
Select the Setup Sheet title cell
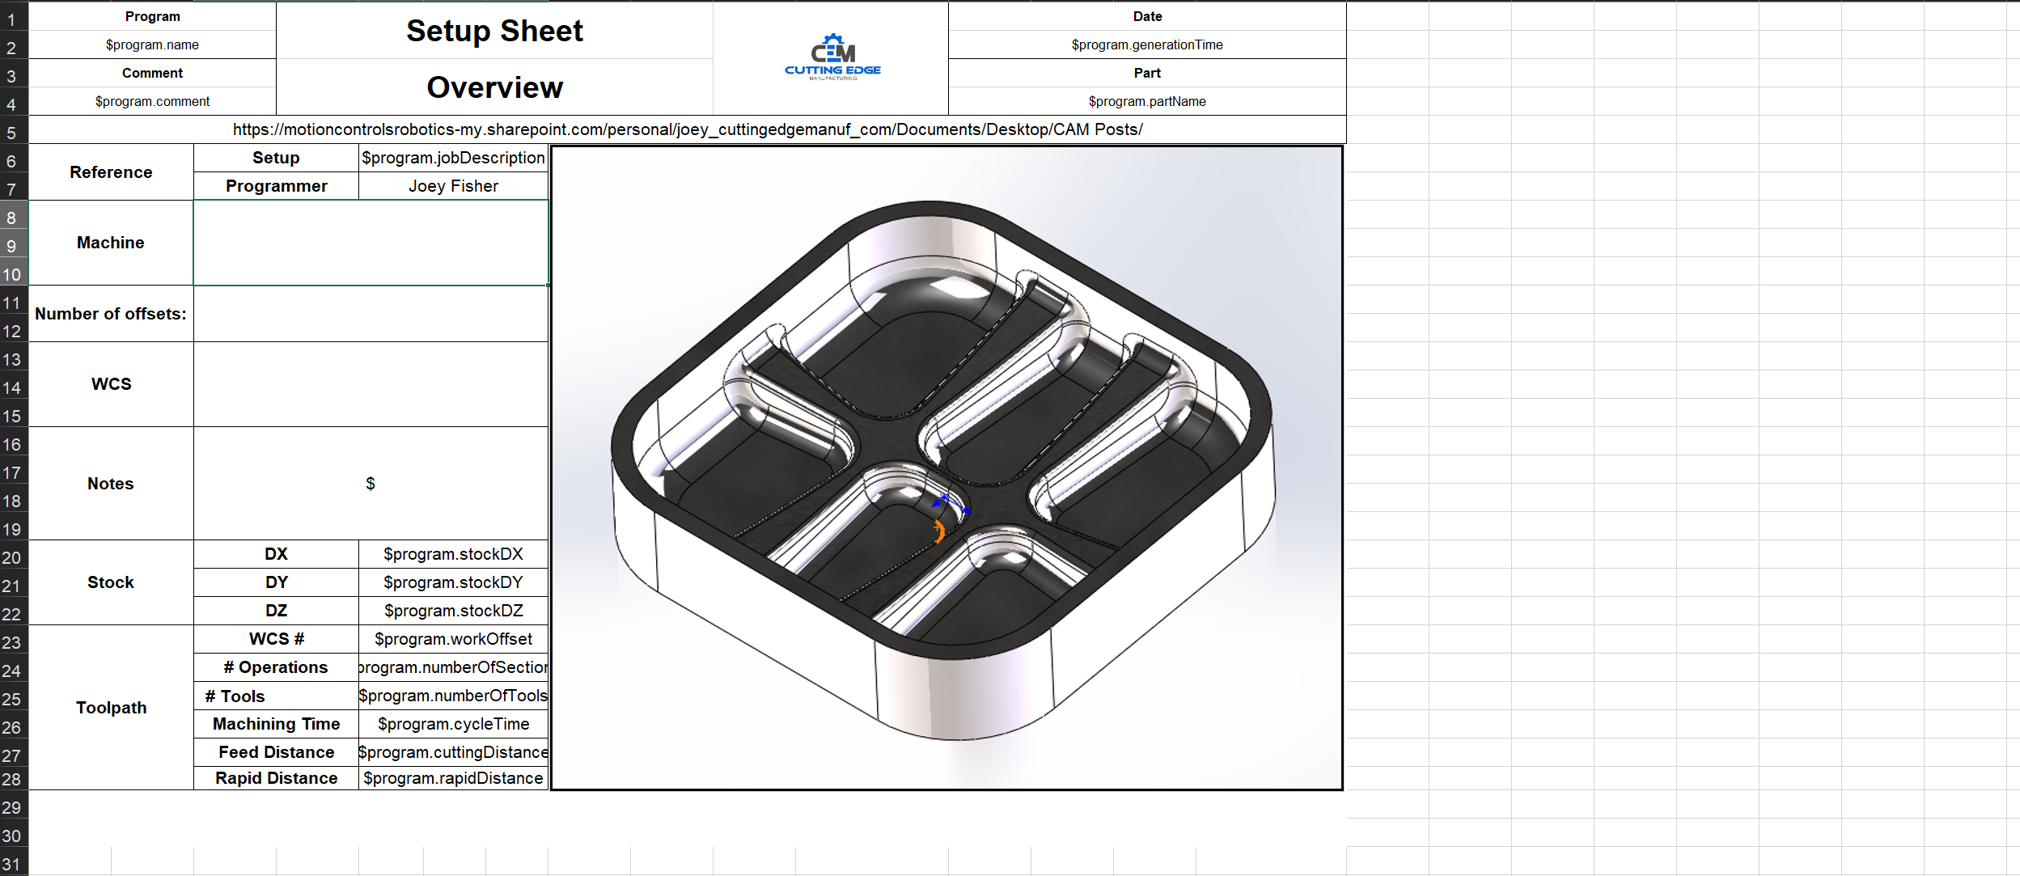coord(494,31)
